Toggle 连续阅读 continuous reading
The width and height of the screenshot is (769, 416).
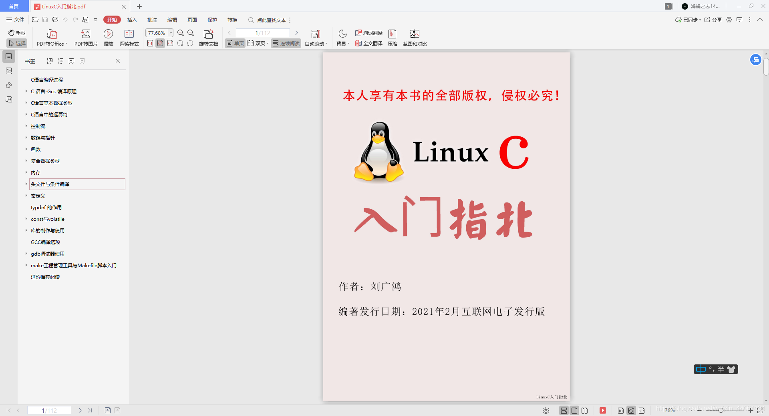[x=286, y=43]
